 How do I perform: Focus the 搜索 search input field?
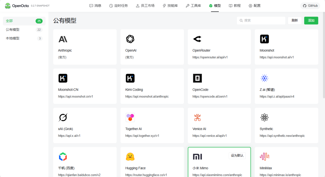(261, 20)
